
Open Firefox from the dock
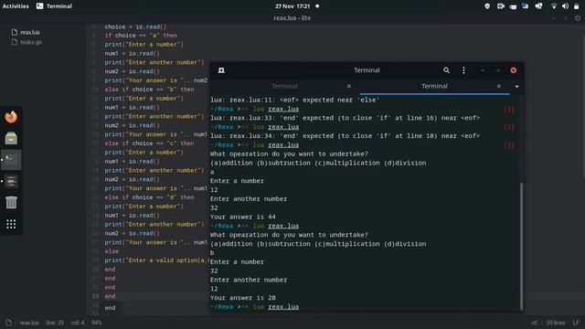click(11, 117)
